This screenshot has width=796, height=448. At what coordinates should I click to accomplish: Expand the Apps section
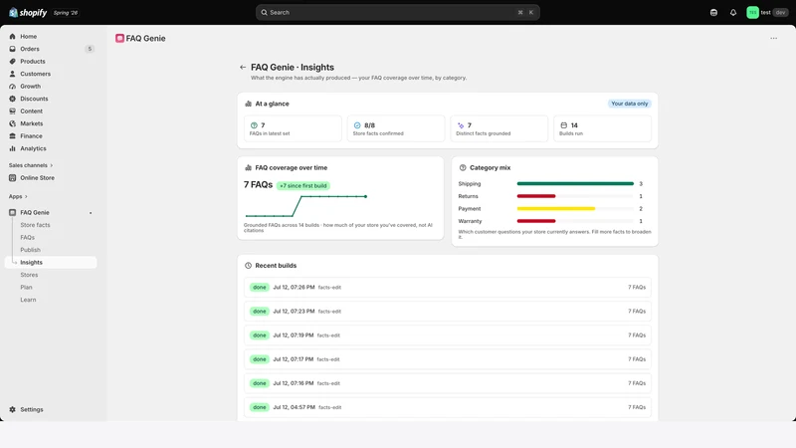click(18, 196)
